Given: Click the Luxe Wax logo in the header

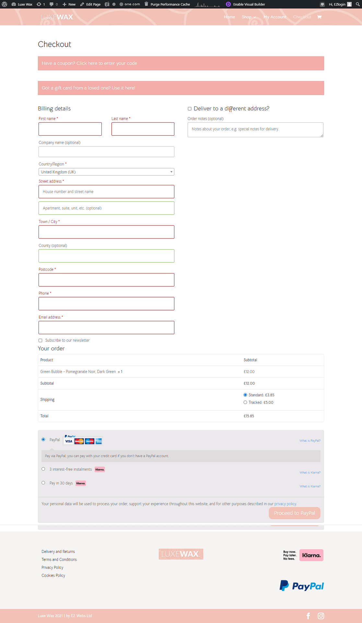Looking at the screenshot, I should pyautogui.click(x=57, y=17).
